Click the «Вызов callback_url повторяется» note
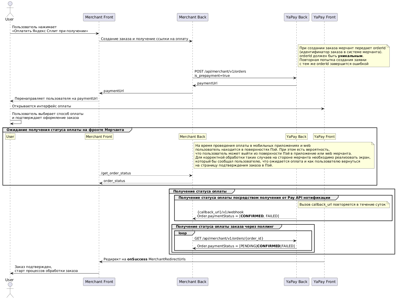Image resolution: width=396 pixels, height=299 pixels. (343, 205)
